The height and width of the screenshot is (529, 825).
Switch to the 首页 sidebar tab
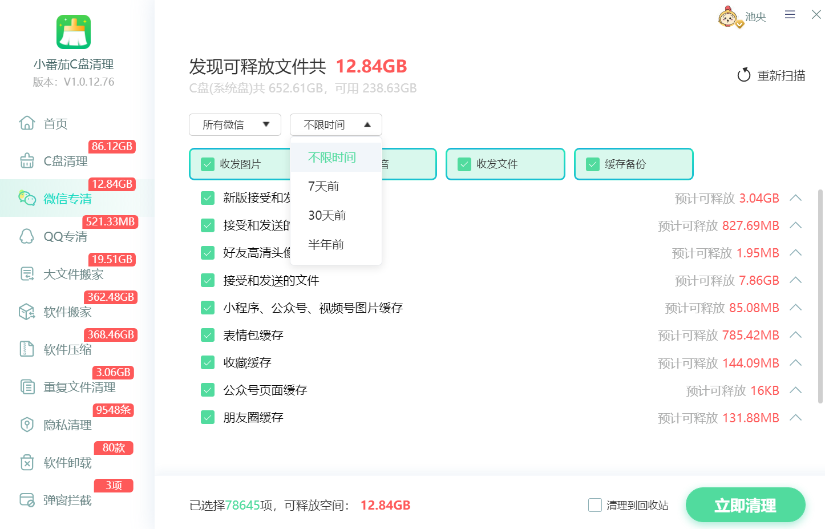77,123
